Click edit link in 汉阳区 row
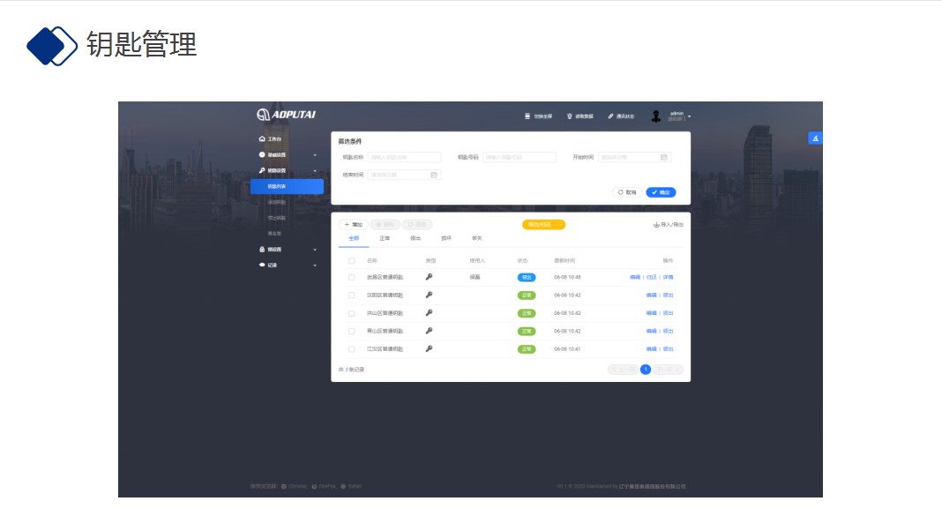 (x=652, y=295)
